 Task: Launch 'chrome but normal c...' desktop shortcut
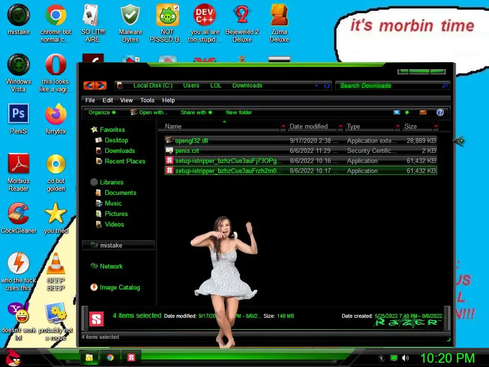point(55,23)
